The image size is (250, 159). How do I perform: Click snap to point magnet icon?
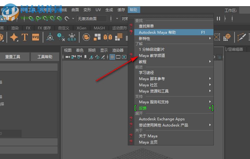tap(45, 19)
